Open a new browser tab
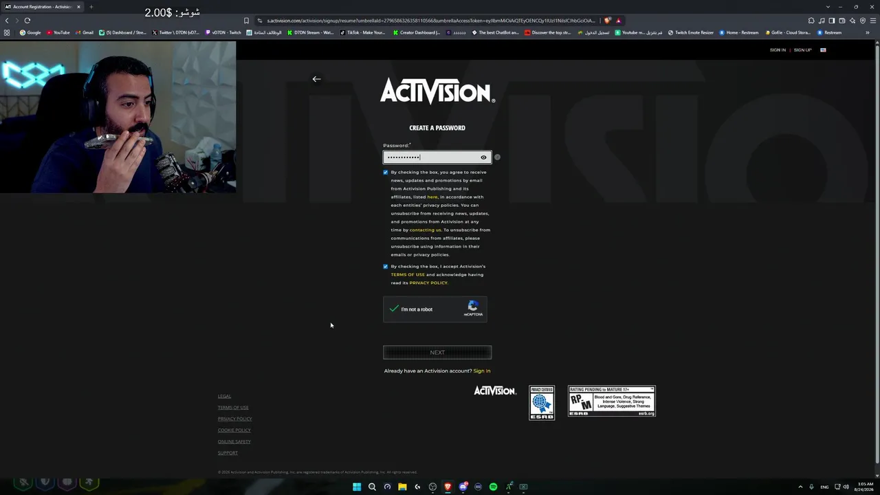Image resolution: width=880 pixels, height=495 pixels. click(91, 7)
